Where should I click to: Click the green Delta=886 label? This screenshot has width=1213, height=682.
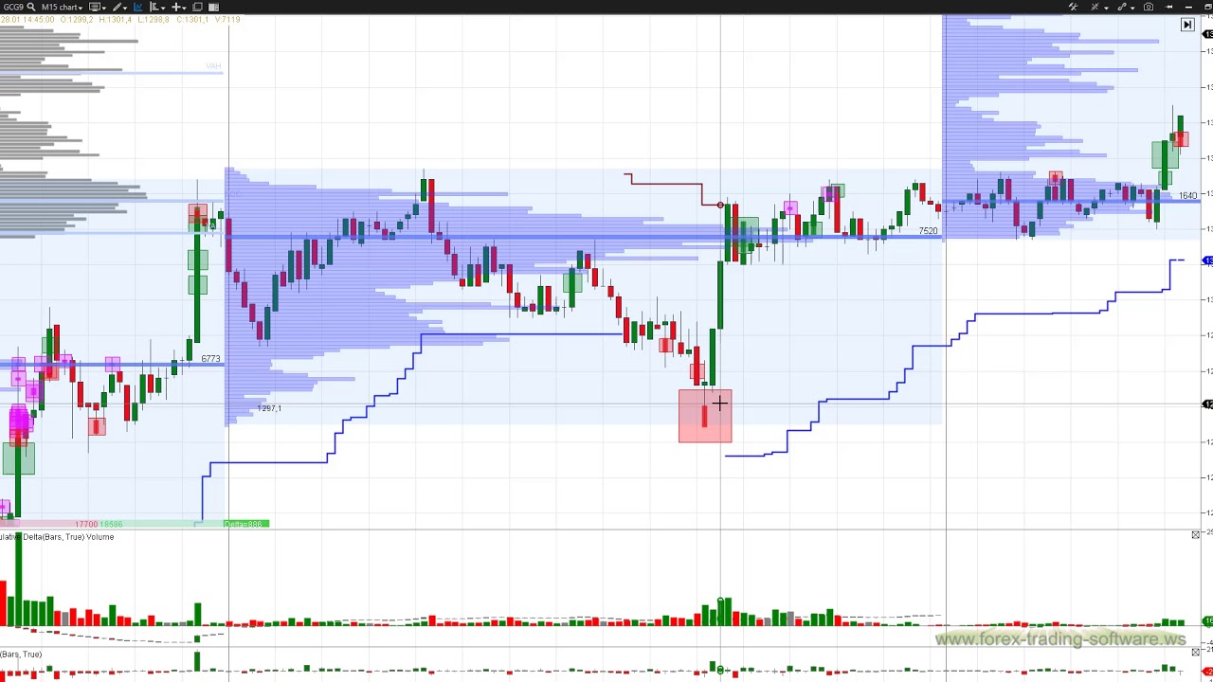[x=245, y=524]
